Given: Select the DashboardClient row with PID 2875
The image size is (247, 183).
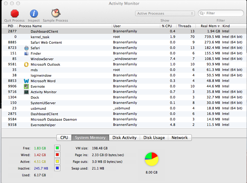Looking at the screenshot, I should tap(124, 114).
